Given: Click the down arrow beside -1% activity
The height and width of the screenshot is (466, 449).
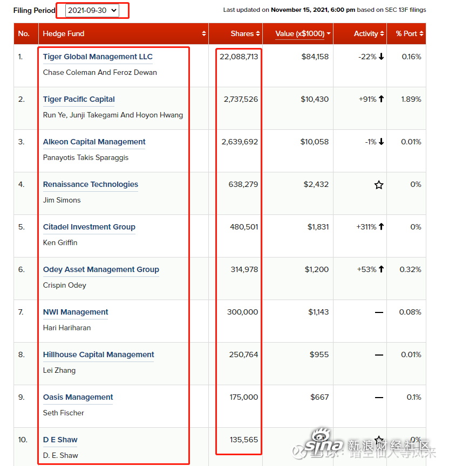Looking at the screenshot, I should (x=381, y=142).
